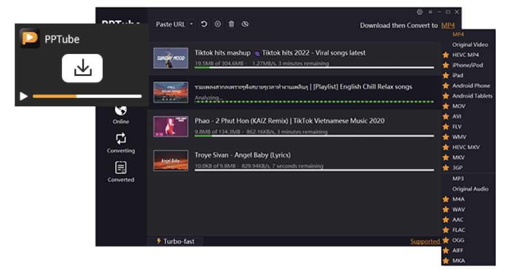The height and width of the screenshot is (270, 528).
Task: Click the Turbo-fast button
Action: [x=175, y=241]
